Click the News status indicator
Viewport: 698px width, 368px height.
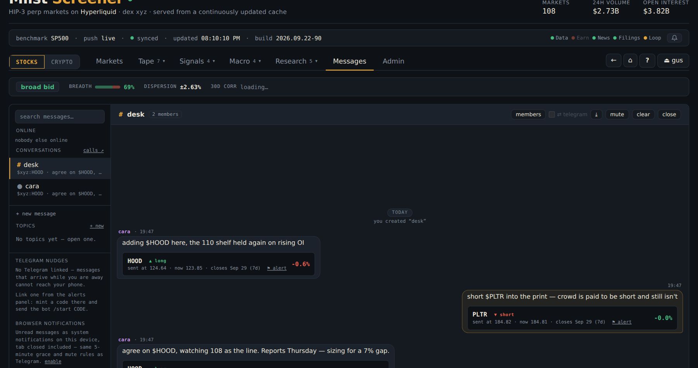point(601,38)
